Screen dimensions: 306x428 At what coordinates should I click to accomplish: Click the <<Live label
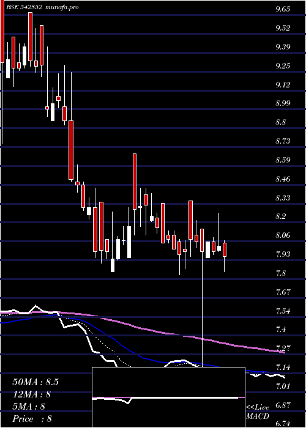[258, 408]
